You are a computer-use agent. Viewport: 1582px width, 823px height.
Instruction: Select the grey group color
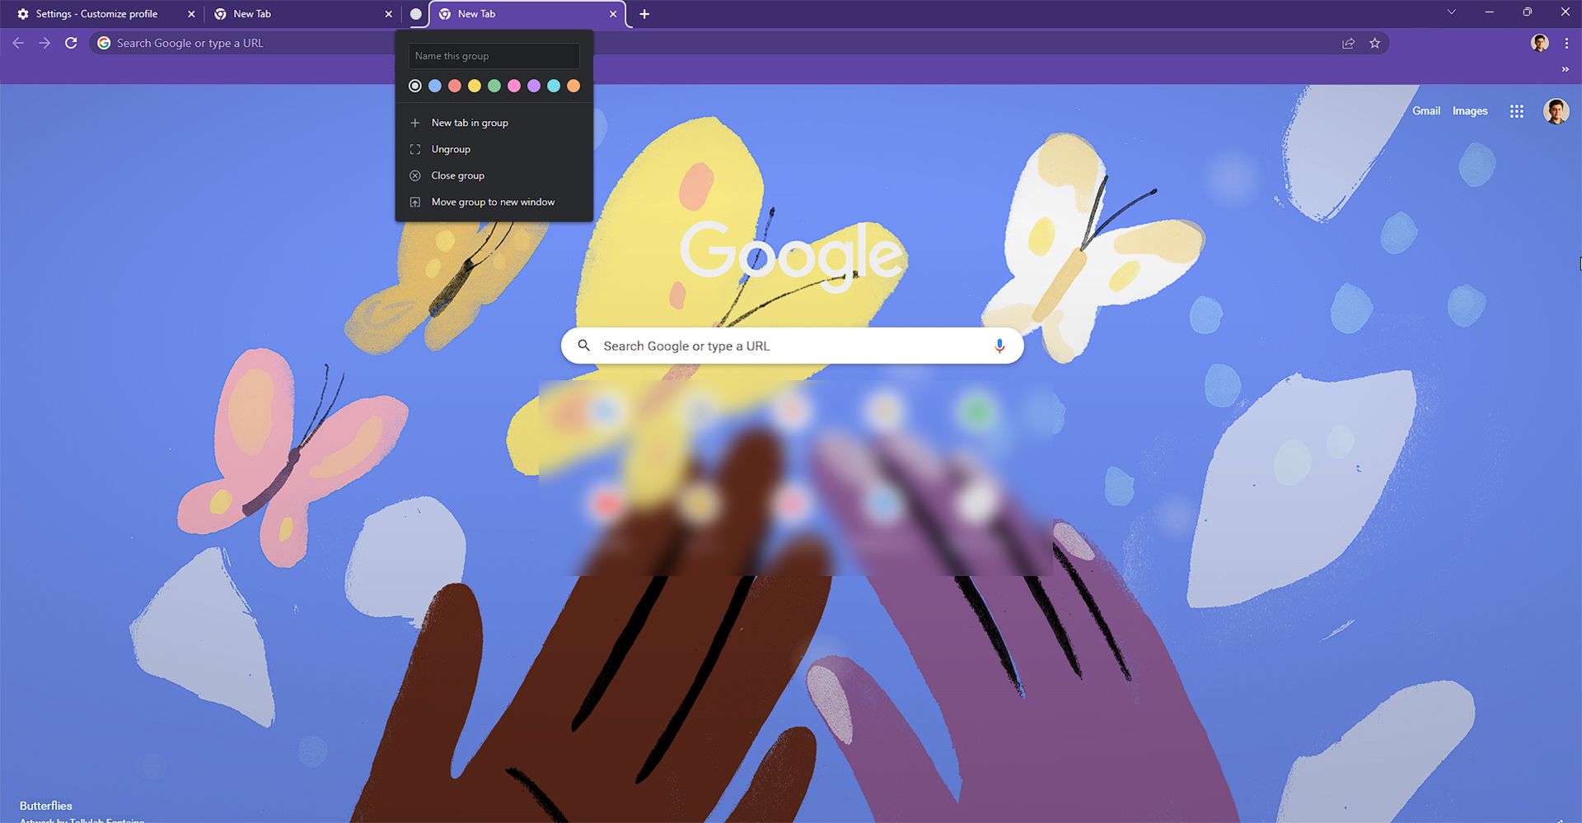coord(415,86)
